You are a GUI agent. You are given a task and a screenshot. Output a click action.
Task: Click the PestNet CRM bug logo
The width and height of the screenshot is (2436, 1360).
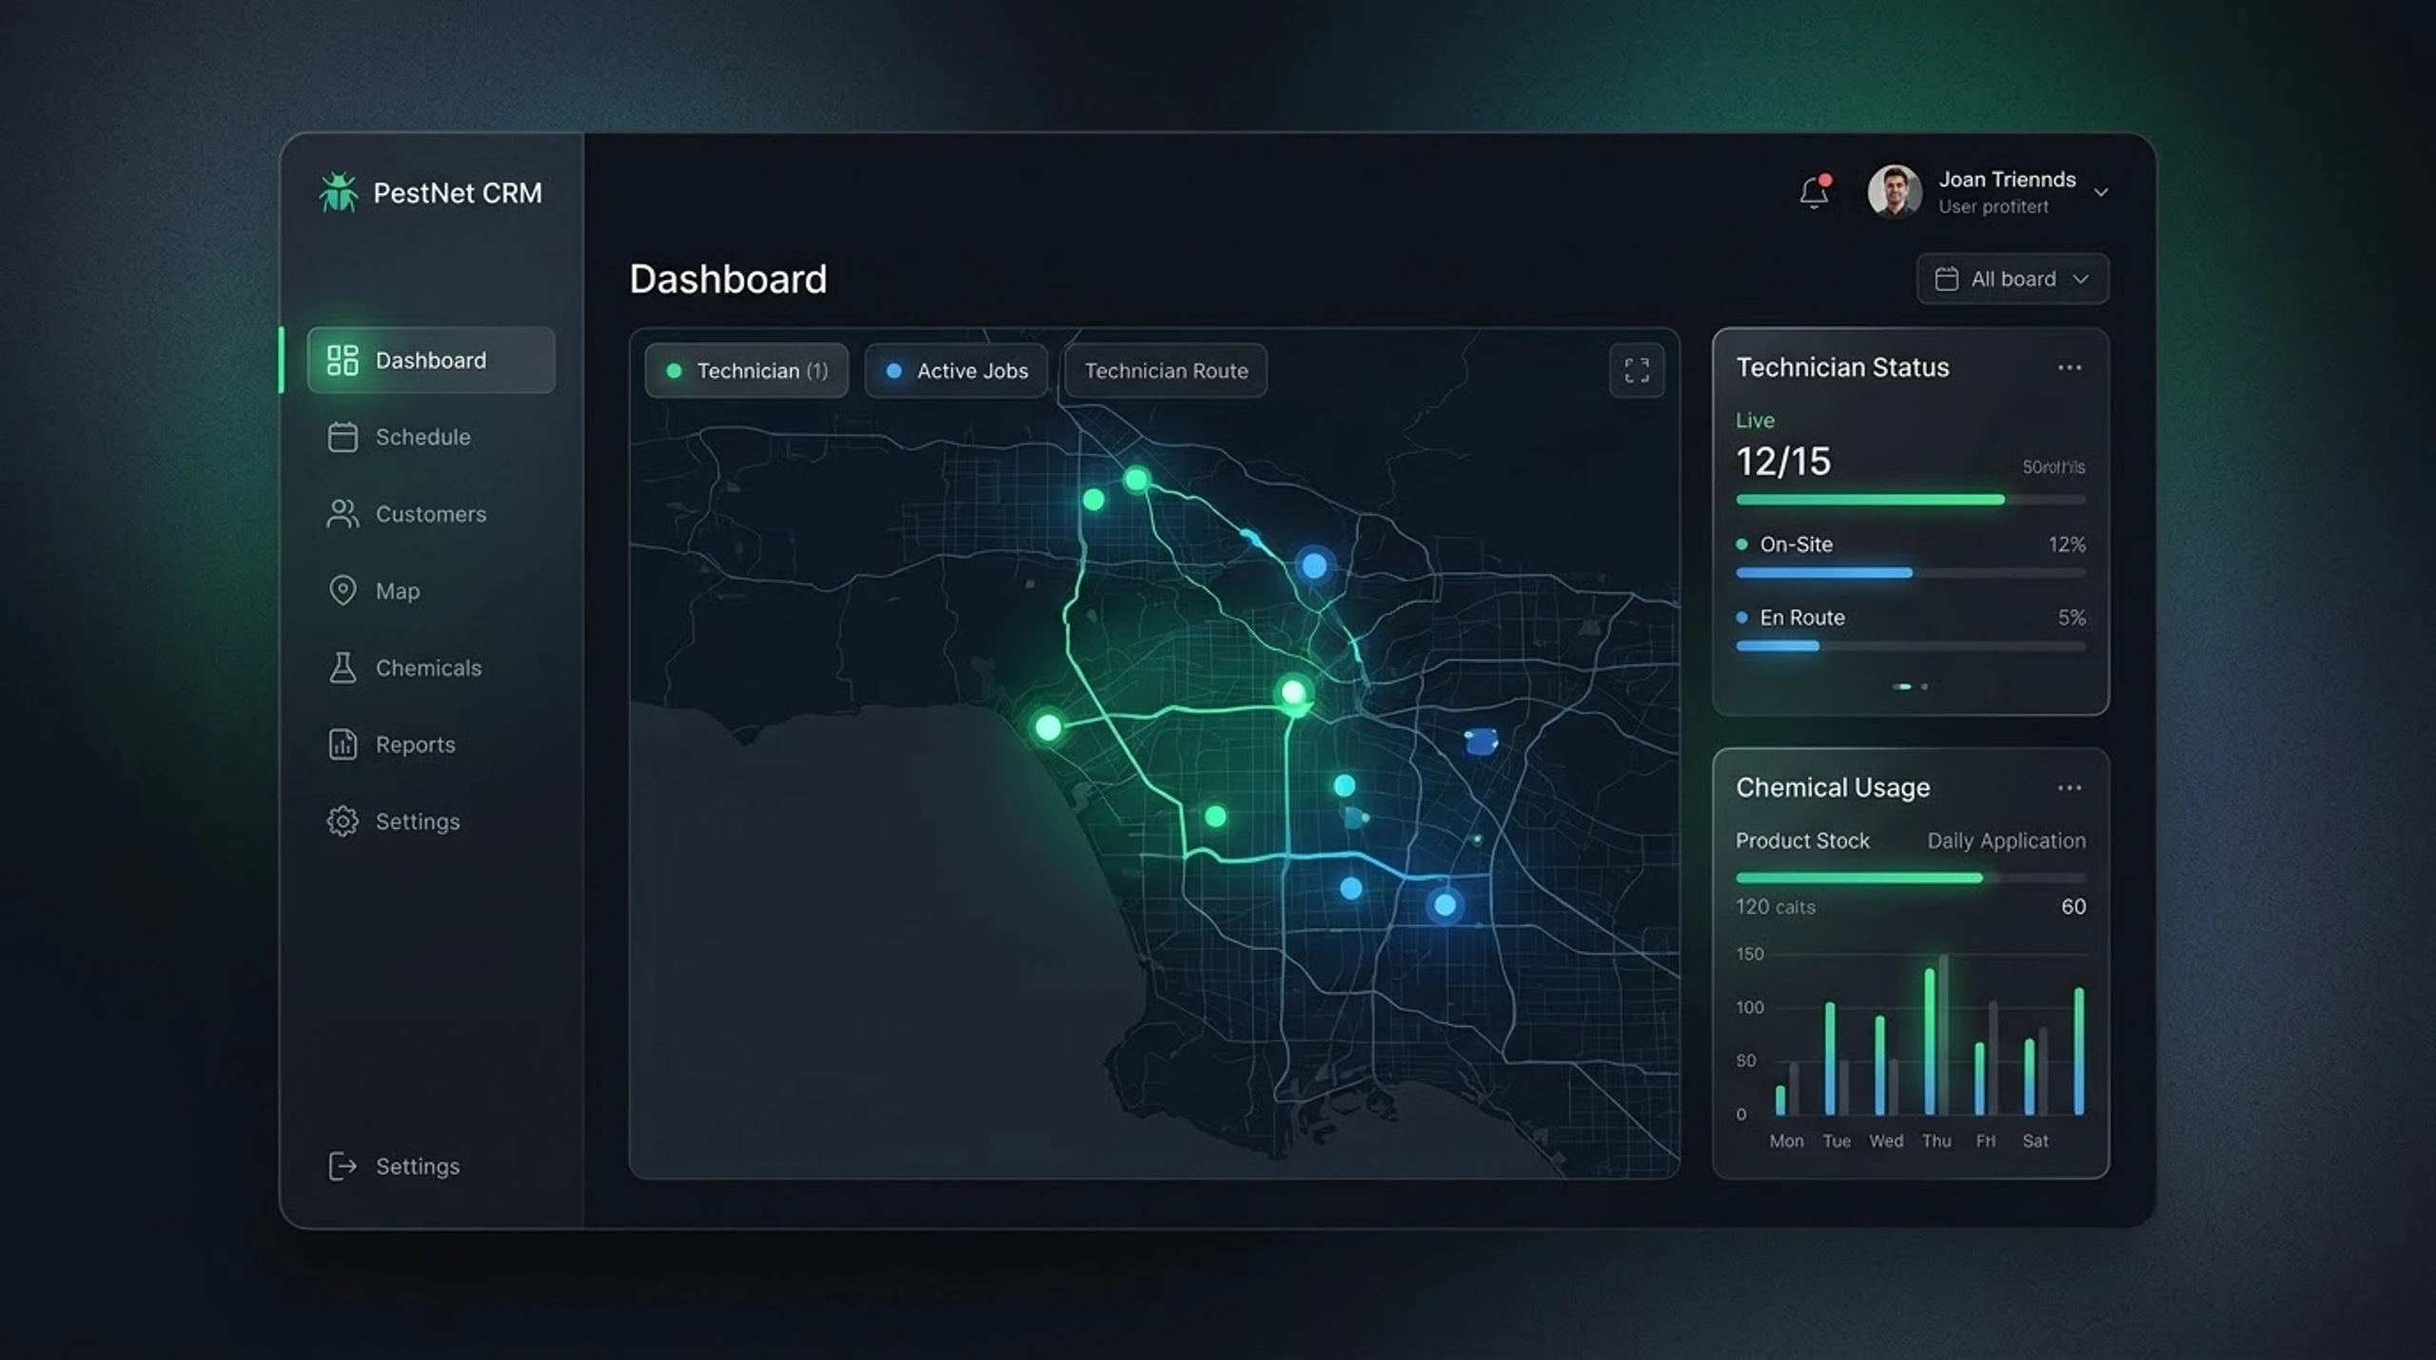click(x=338, y=192)
